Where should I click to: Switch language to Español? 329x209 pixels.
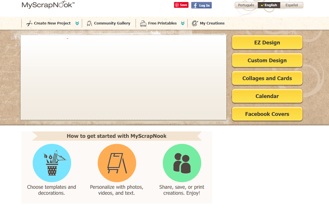point(292,5)
